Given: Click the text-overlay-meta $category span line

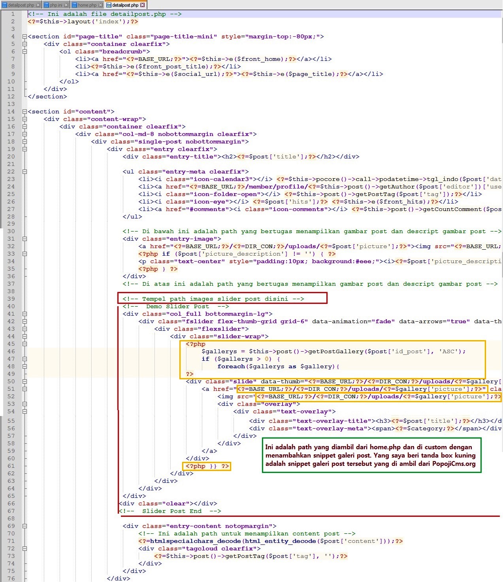Looking at the screenshot, I should 375,428.
